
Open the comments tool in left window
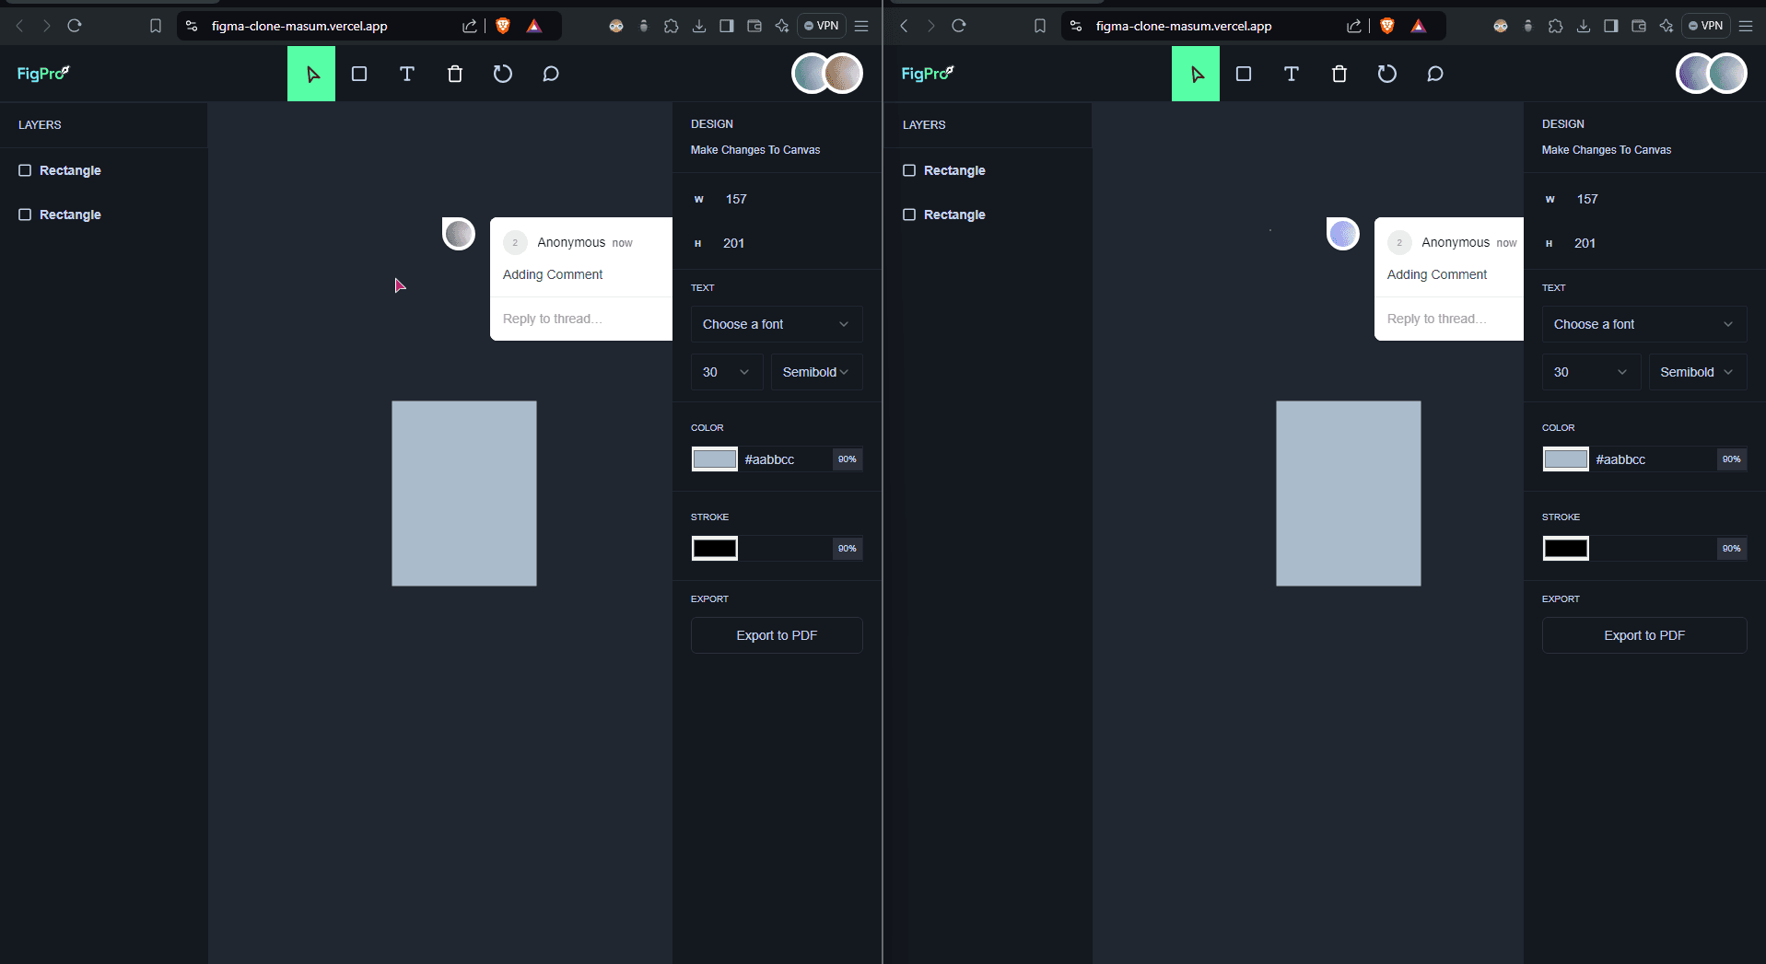pyautogui.click(x=551, y=74)
